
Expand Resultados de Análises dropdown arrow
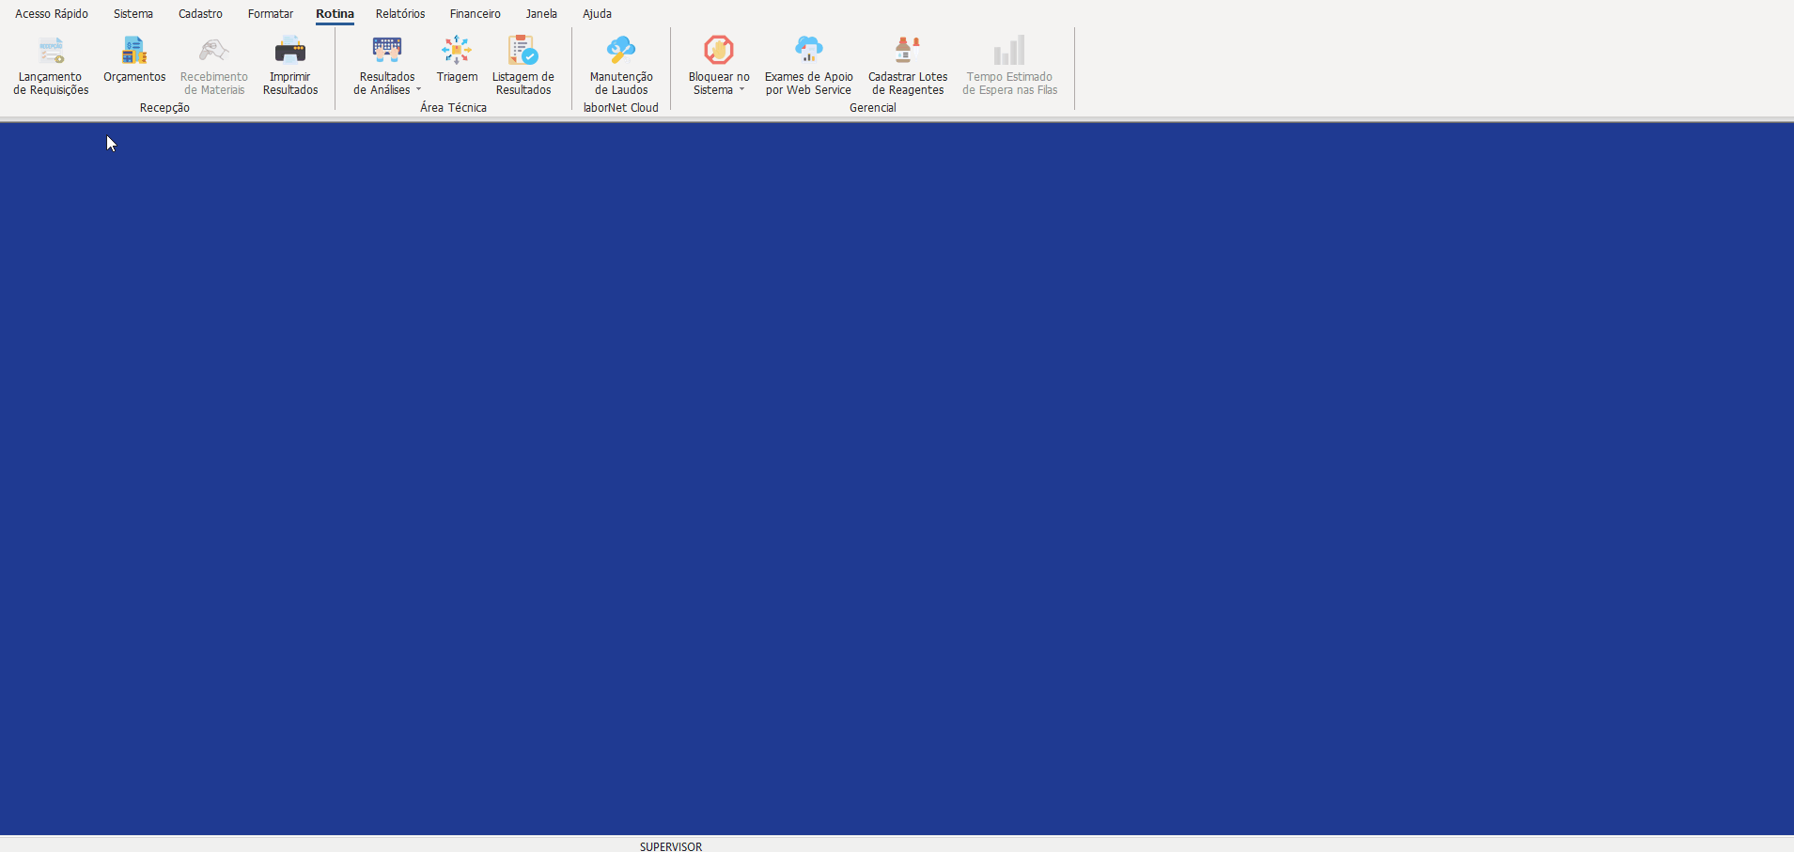[419, 90]
